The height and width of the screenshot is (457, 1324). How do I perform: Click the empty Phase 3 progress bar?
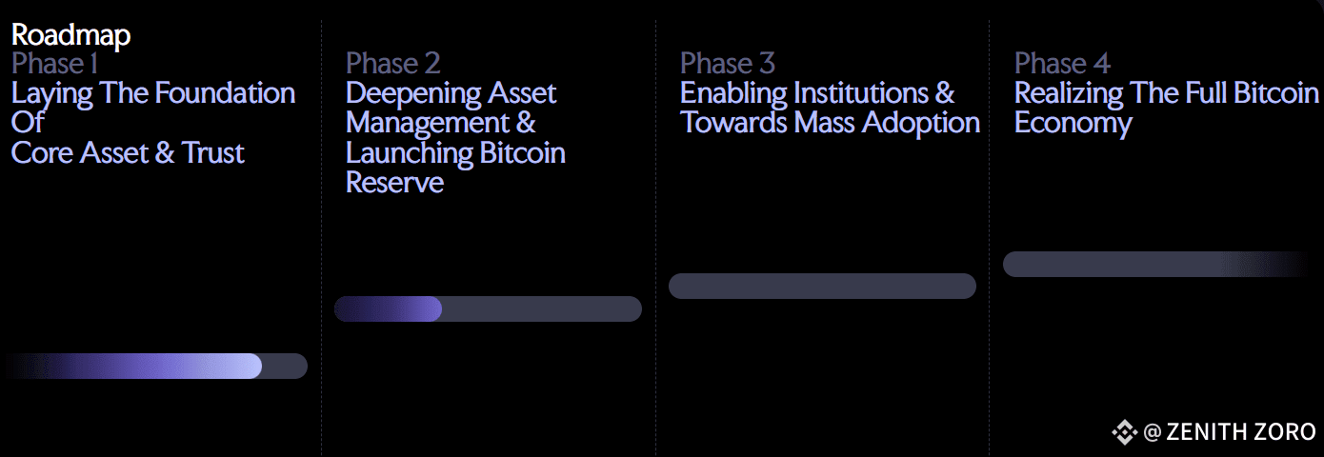822,287
